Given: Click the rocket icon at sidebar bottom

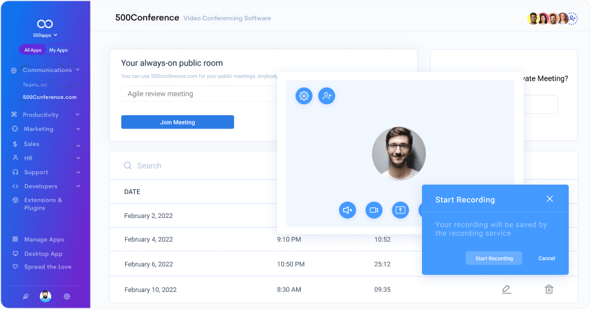Looking at the screenshot, I should point(26,297).
